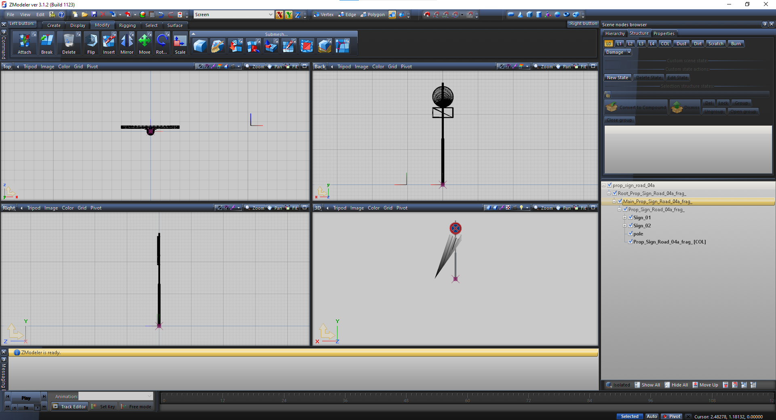Click the help question mark icon
Image resolution: width=776 pixels, height=420 pixels.
pyautogui.click(x=61, y=15)
